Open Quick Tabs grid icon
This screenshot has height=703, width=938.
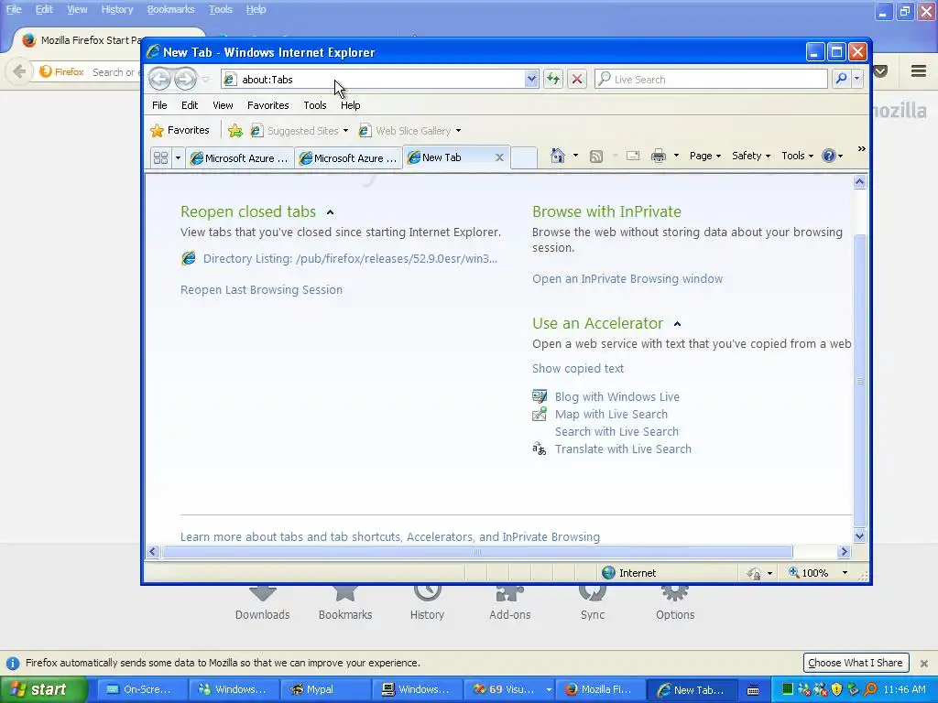tap(161, 157)
